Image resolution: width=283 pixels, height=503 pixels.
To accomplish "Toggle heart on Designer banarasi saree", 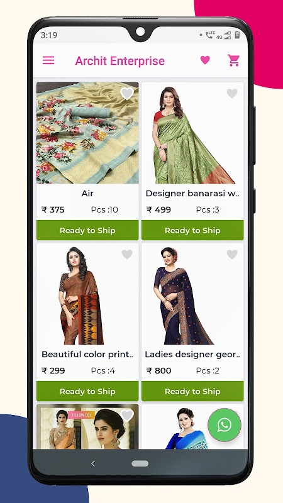I will pos(232,94).
